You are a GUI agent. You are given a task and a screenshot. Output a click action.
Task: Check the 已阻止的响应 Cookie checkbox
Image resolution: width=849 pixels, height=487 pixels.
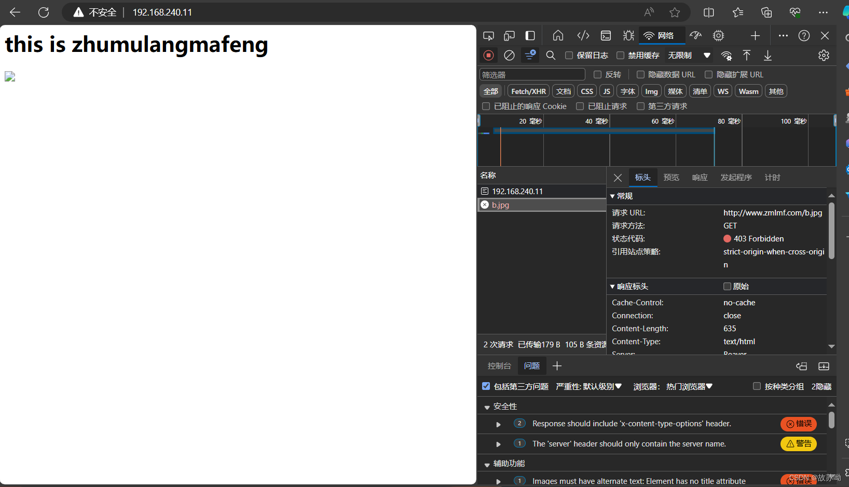pyautogui.click(x=486, y=106)
